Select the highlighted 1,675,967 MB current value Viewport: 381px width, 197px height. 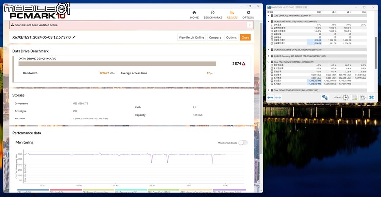pyautogui.click(x=315, y=84)
